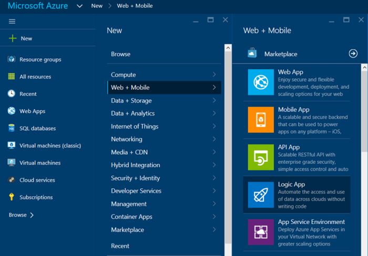Click scroll-up arrow of Web + Mobile scrollbar
The image size is (368, 256).
pos(364,68)
